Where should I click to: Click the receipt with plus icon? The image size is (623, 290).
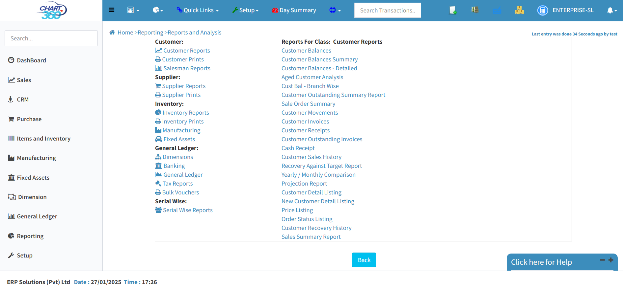[x=453, y=10]
